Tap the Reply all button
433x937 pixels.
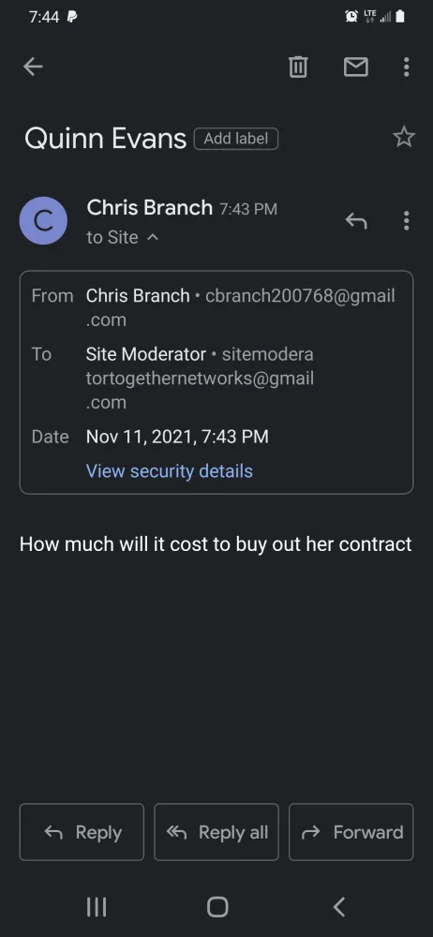pyautogui.click(x=216, y=832)
